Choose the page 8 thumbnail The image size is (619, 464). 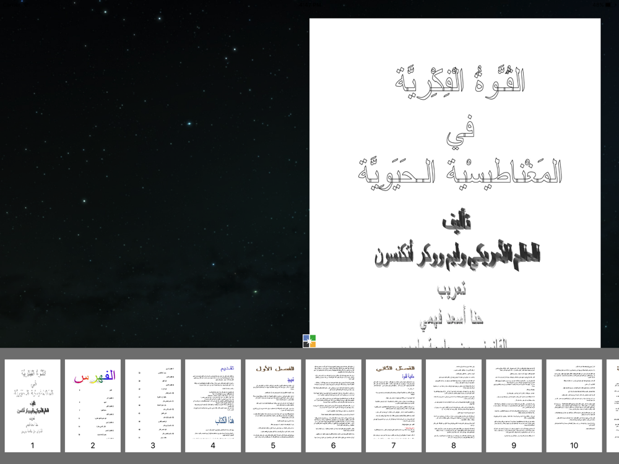pos(453,405)
